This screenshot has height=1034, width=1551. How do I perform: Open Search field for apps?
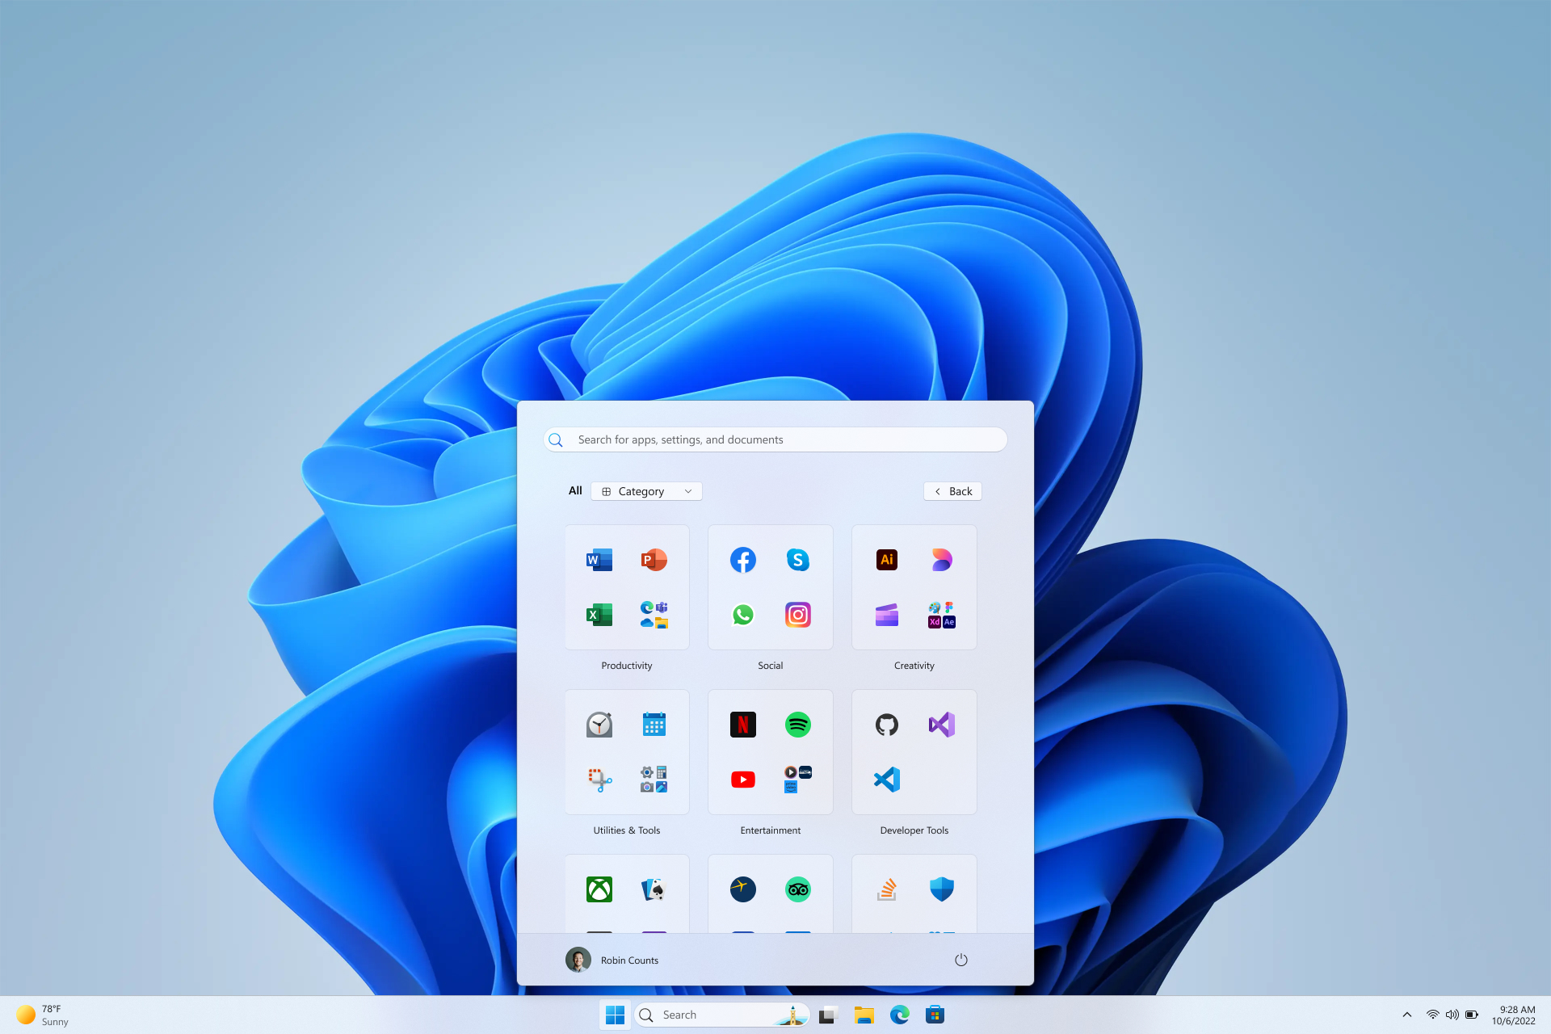775,439
